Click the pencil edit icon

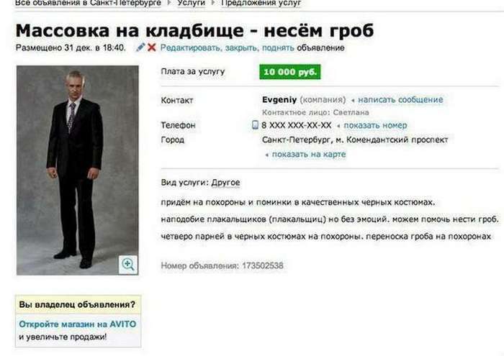(x=140, y=47)
